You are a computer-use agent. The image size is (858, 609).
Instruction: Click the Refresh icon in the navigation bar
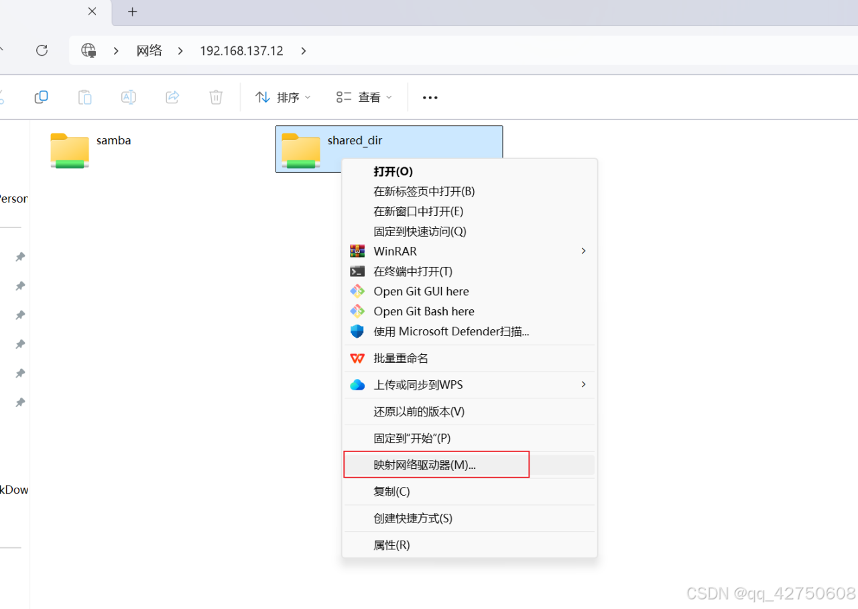pos(42,50)
